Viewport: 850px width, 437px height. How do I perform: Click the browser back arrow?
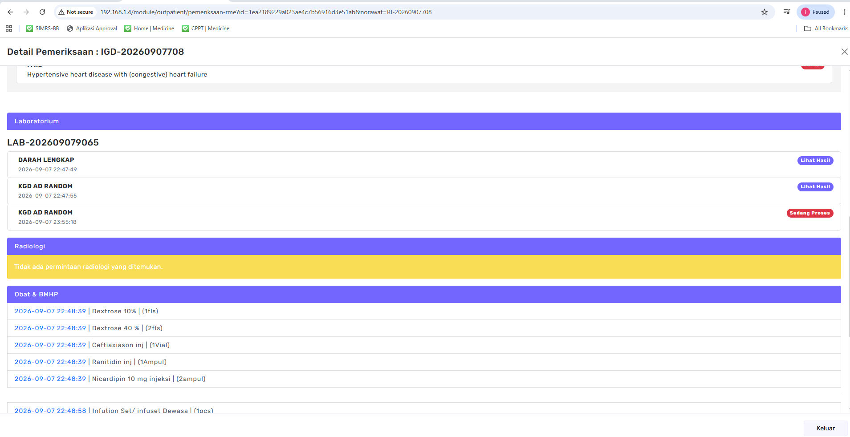tap(10, 12)
